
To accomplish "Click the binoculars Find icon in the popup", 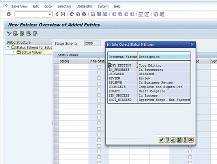I will click(x=179, y=140).
